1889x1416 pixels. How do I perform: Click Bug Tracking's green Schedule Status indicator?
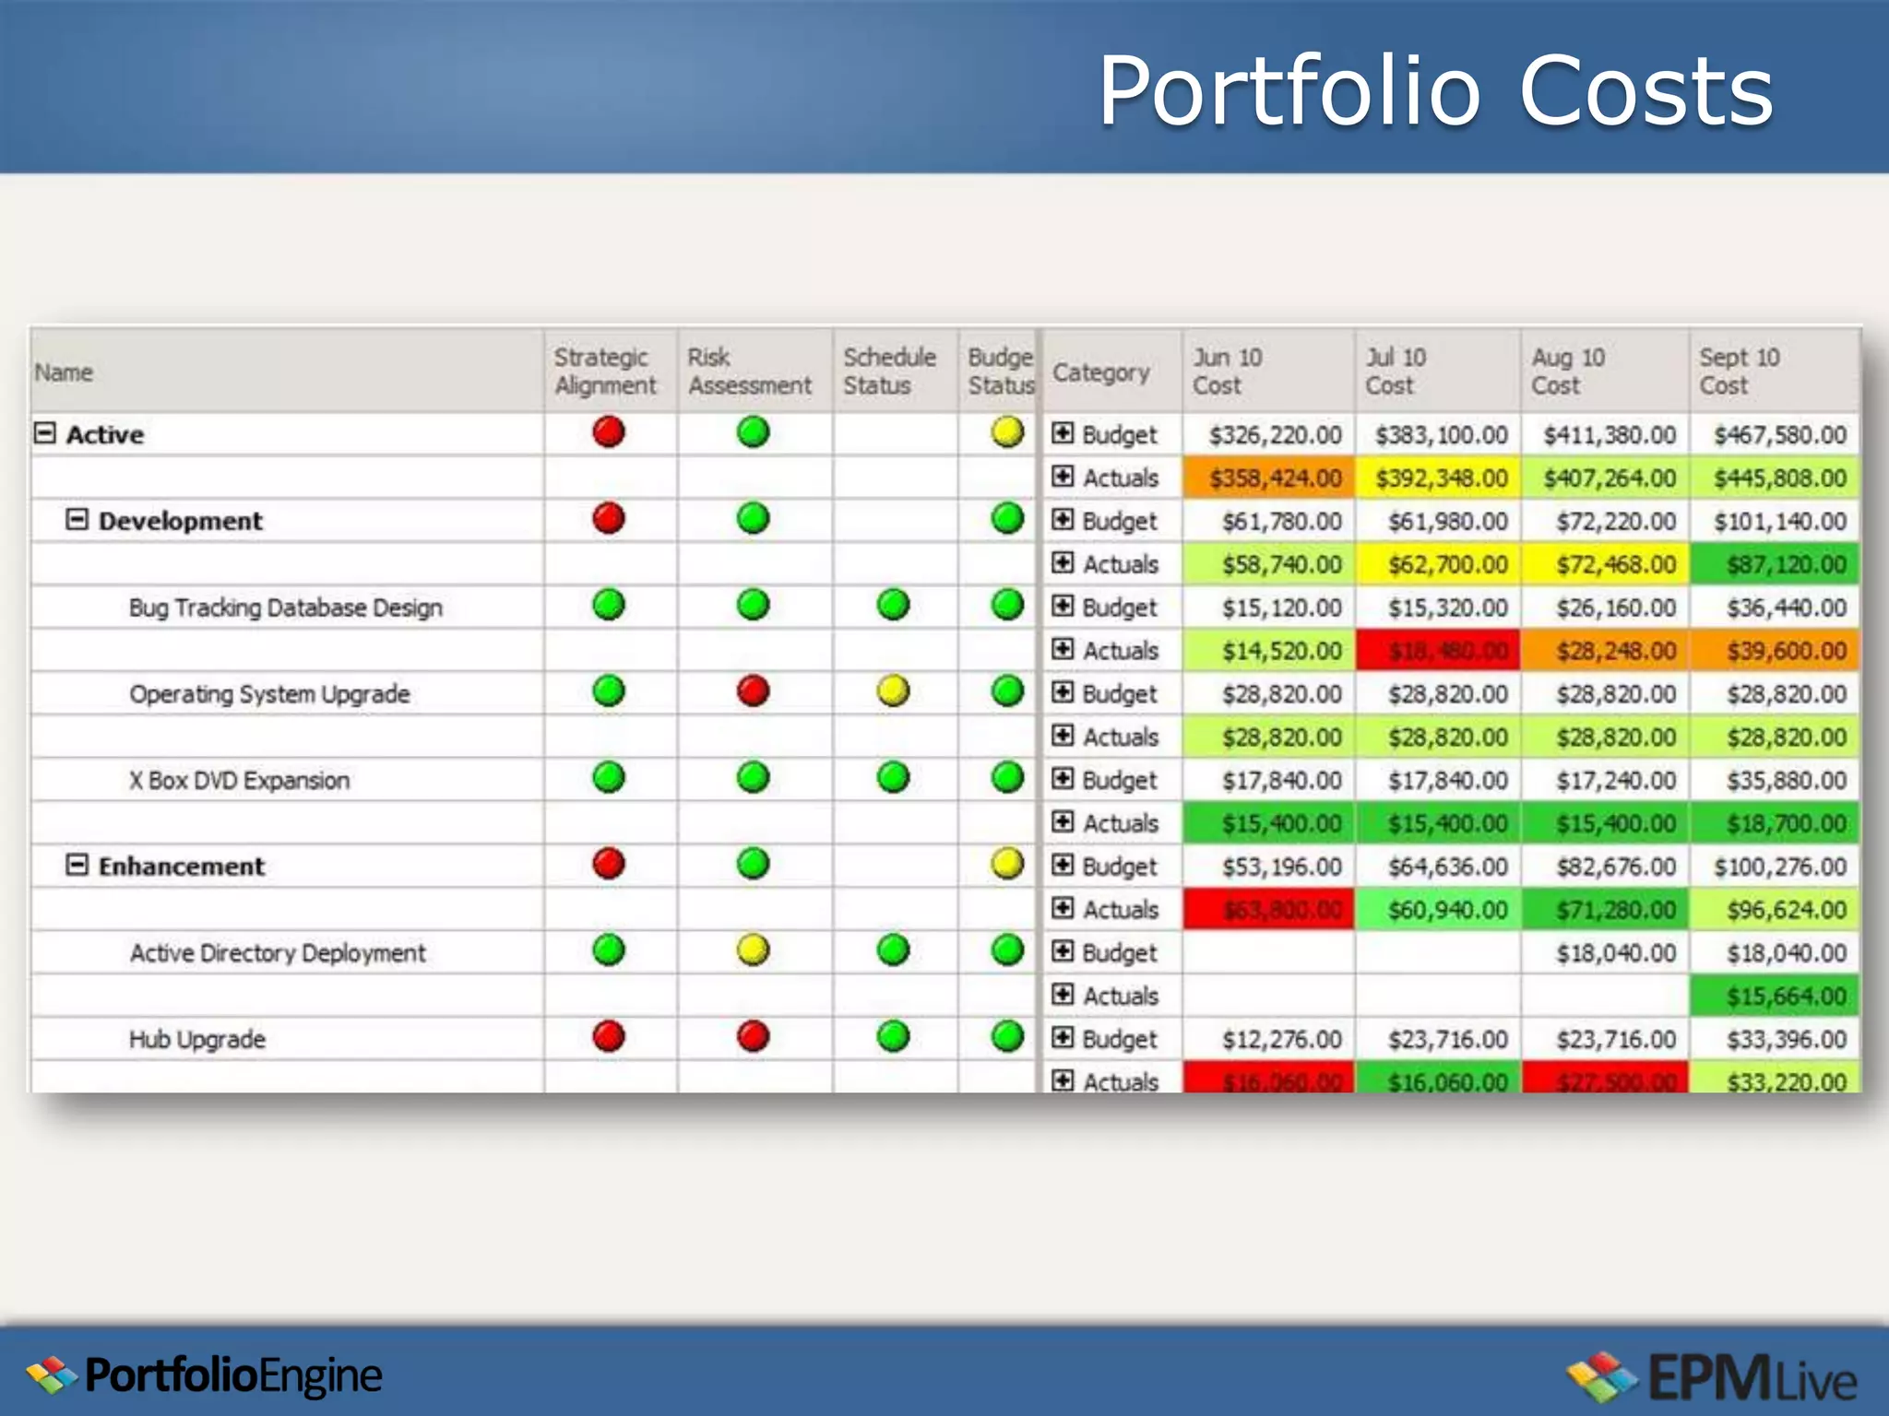893,605
